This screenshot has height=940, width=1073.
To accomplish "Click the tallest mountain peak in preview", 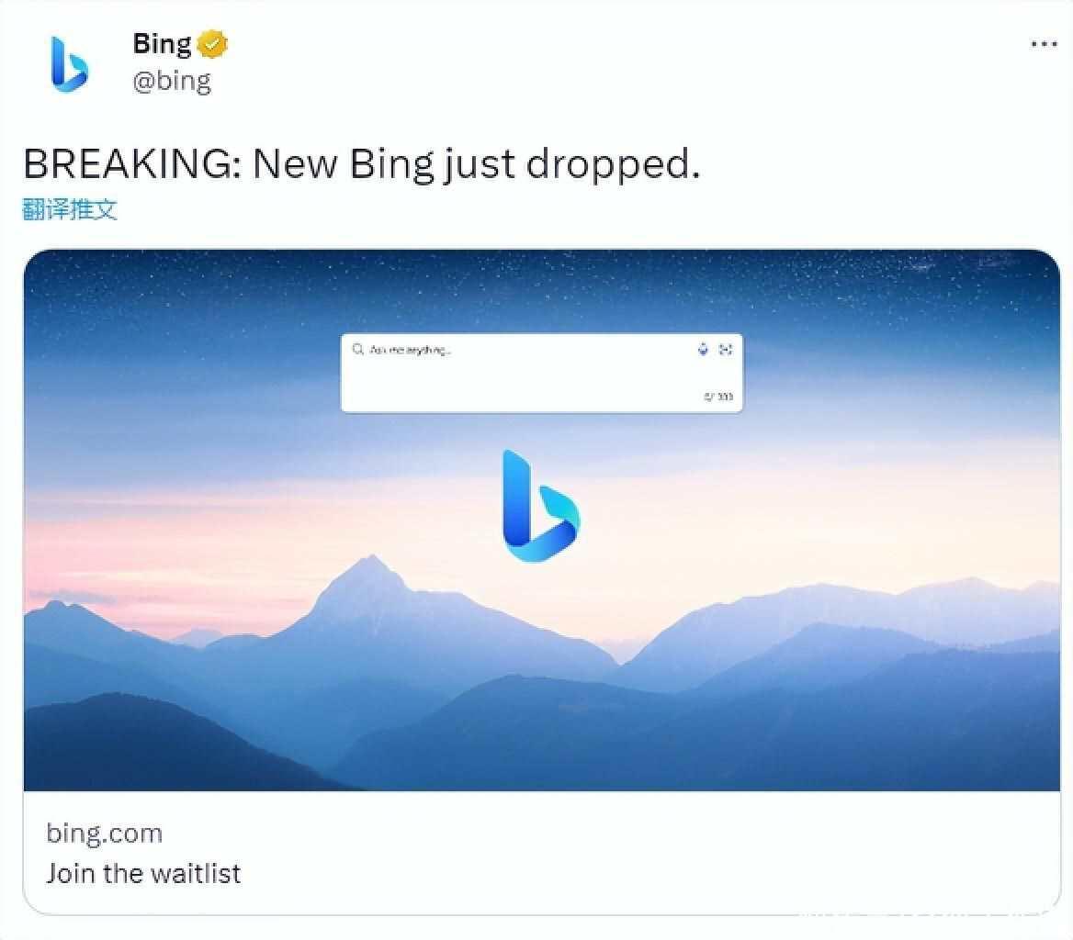I will coord(371,564).
